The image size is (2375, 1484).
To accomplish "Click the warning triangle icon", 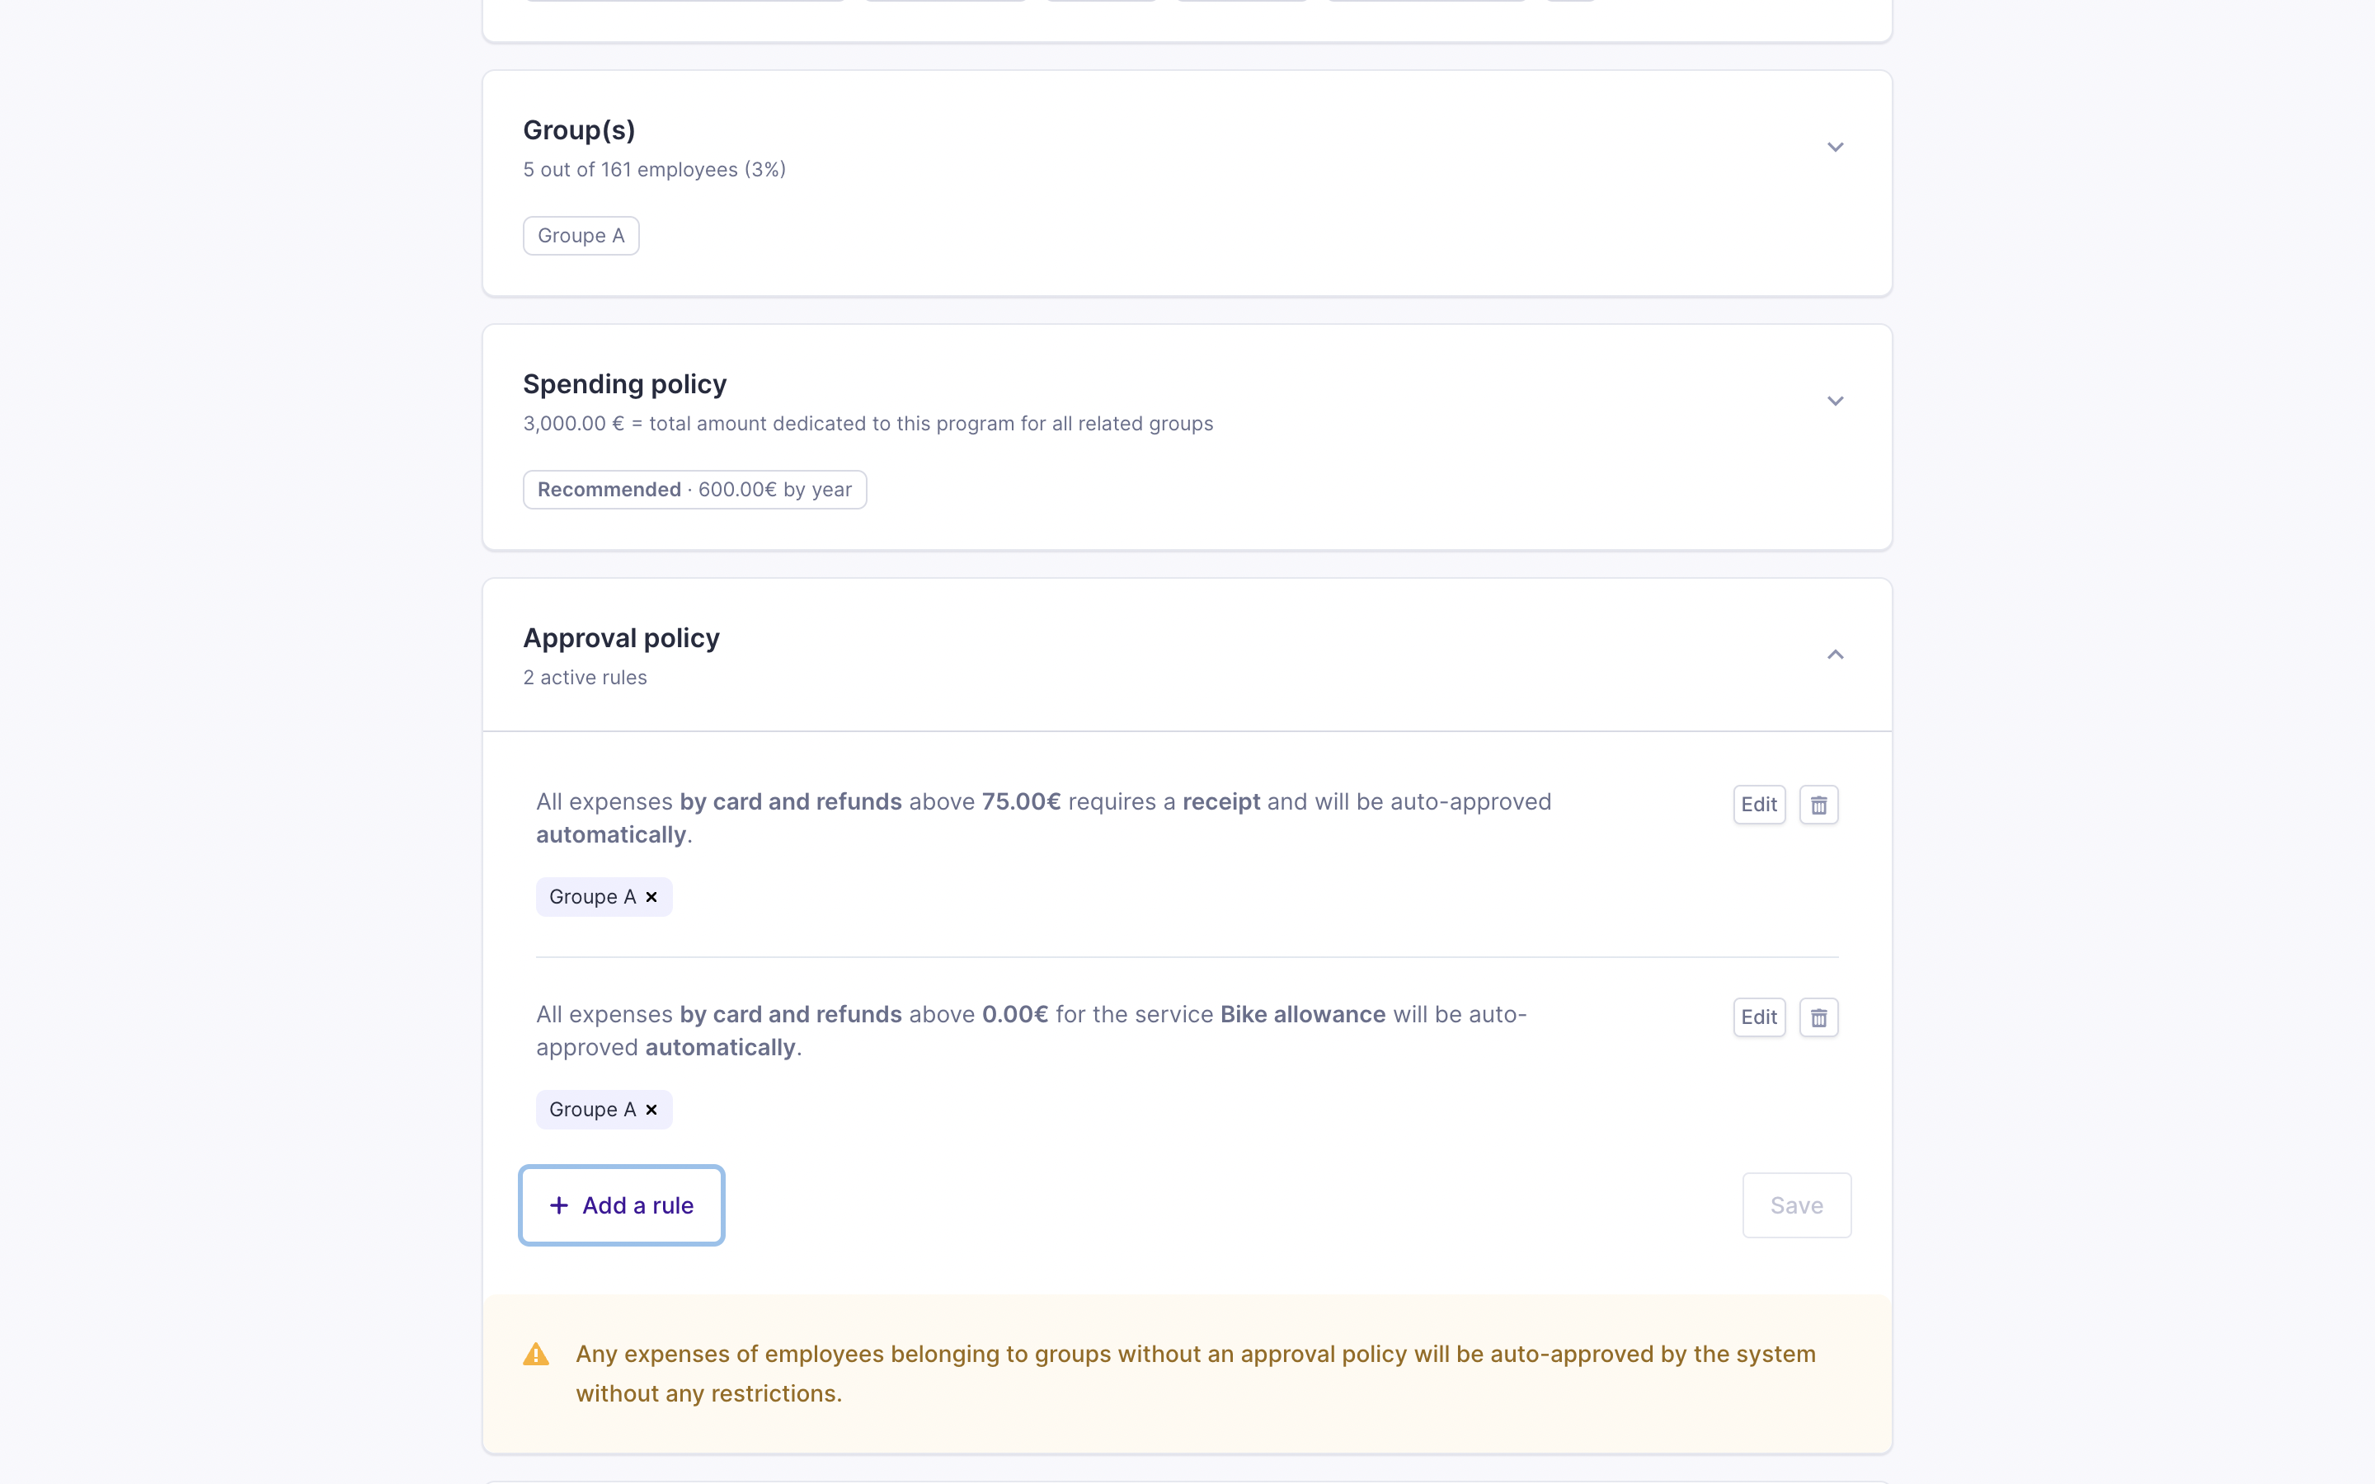I will (536, 1355).
